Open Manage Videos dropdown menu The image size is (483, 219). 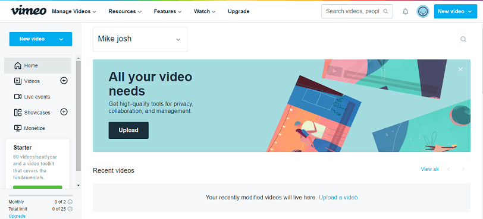coord(74,11)
